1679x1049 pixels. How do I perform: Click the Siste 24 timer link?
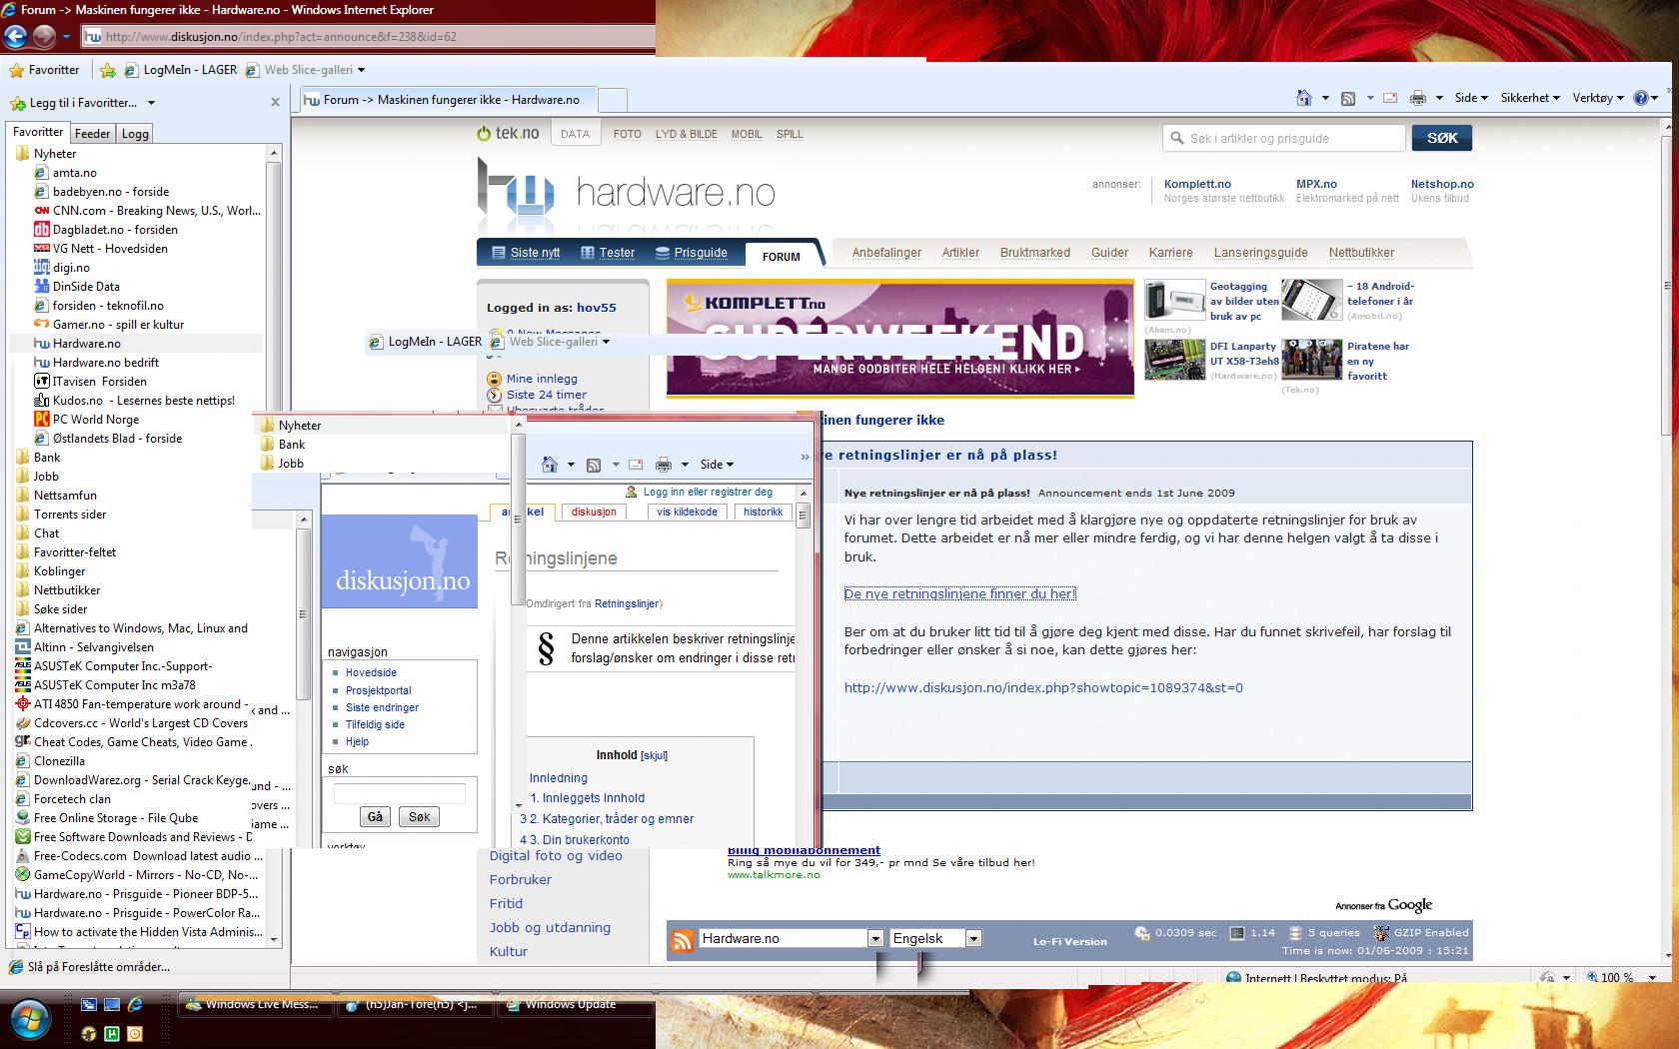[x=546, y=395]
